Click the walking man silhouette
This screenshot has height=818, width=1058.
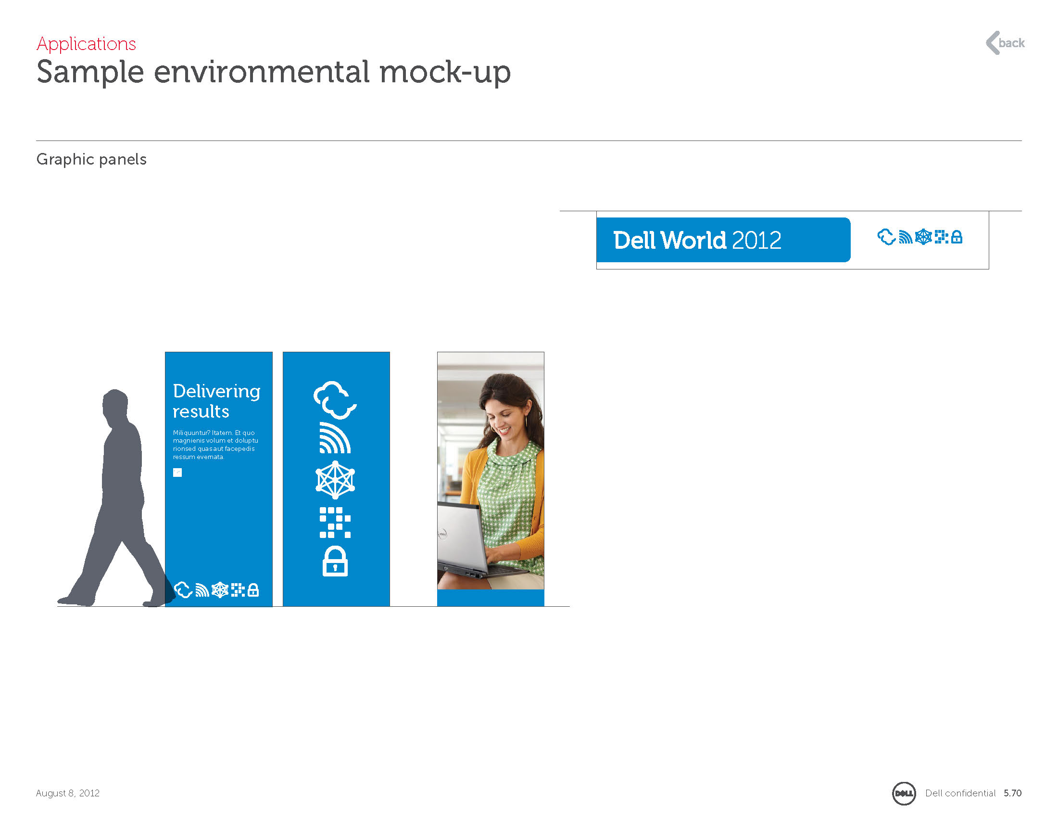pos(116,498)
